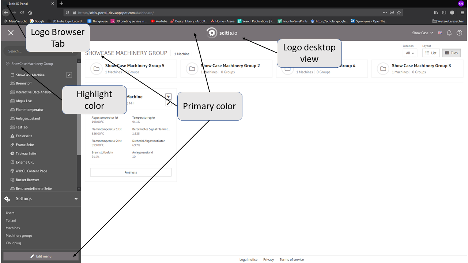
Task: Open the Firefox hamburger menu
Action: point(463,12)
